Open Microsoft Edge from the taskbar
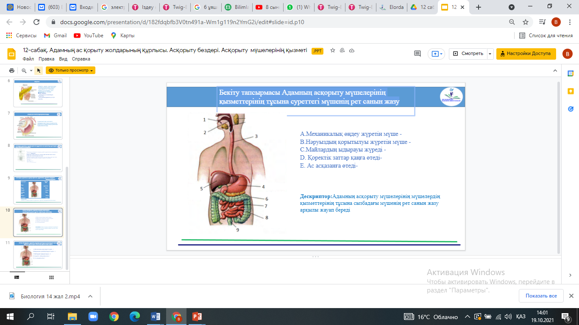Image resolution: width=579 pixels, height=325 pixels. click(x=134, y=317)
